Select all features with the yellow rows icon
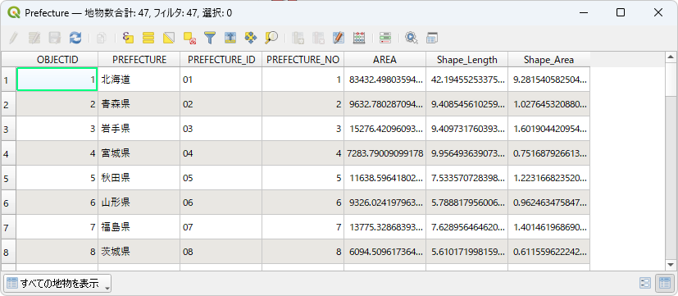The height and width of the screenshot is (296, 678). [x=148, y=38]
